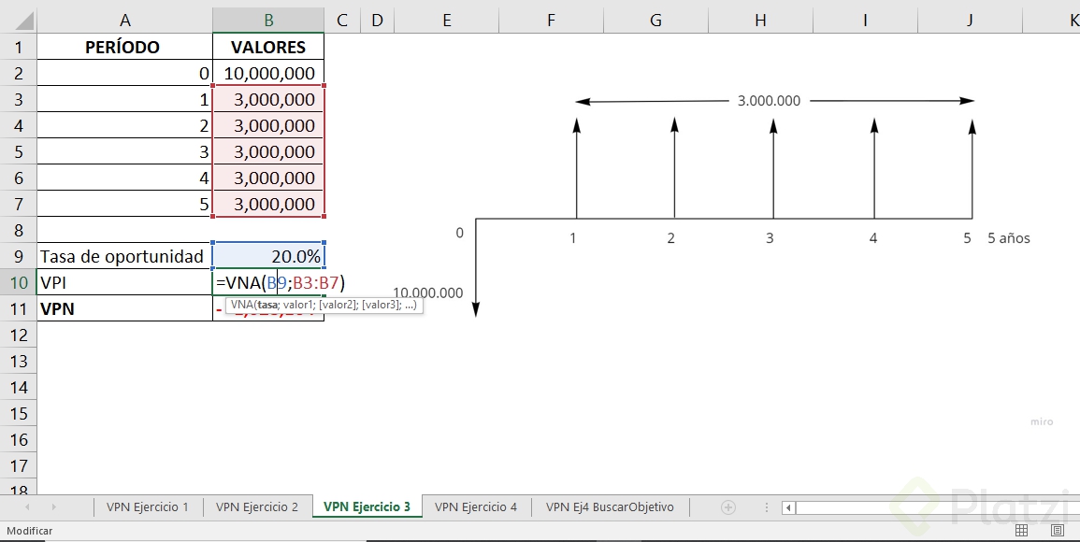1080x542 pixels.
Task: Select row 1 header
Action: tap(19, 47)
